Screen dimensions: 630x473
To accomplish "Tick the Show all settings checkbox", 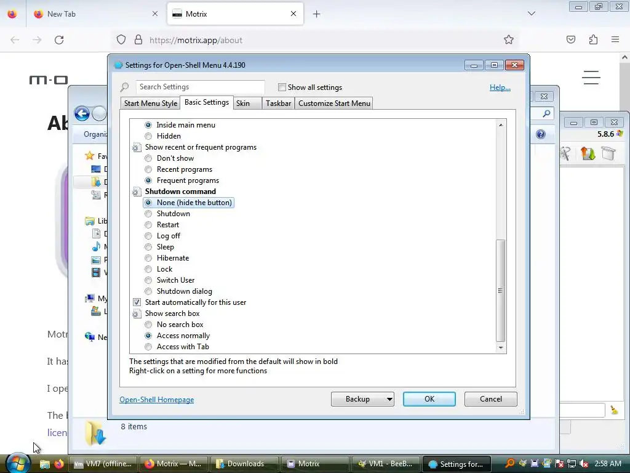I will (282, 87).
